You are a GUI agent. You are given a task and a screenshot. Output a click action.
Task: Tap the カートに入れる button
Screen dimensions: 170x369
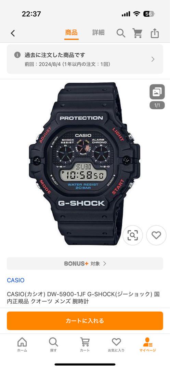click(85, 321)
